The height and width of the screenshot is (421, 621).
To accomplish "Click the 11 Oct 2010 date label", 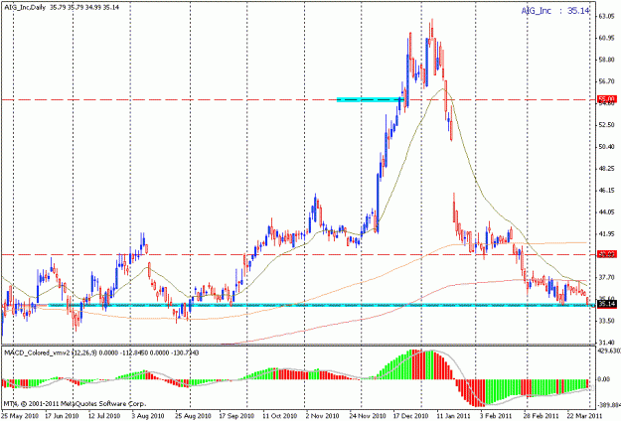I will (280, 416).
